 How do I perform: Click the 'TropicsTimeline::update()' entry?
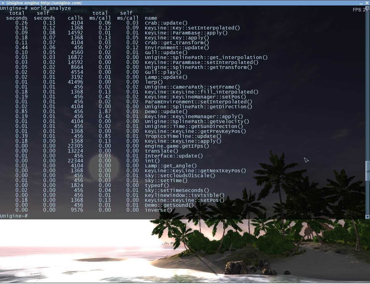click(183, 136)
